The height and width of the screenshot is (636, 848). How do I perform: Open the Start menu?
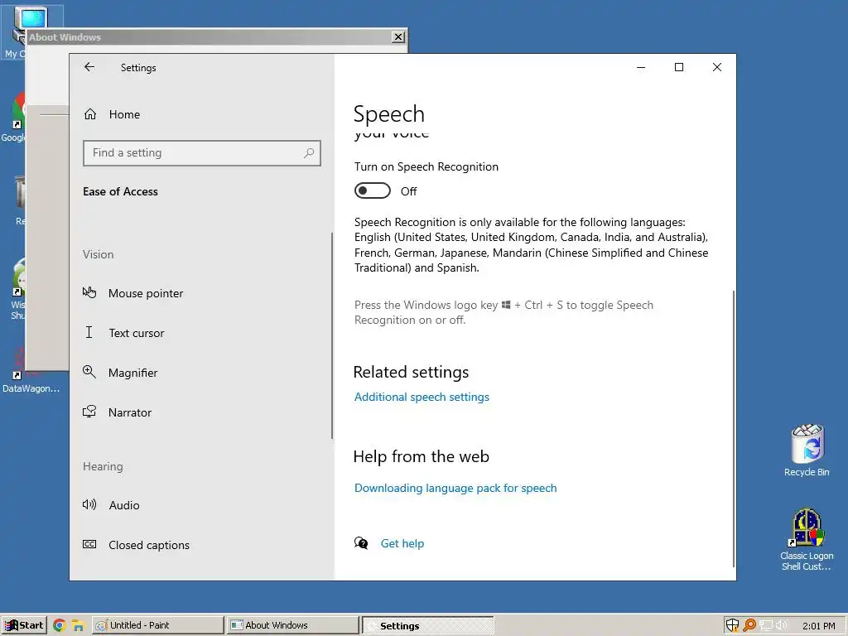click(x=24, y=625)
